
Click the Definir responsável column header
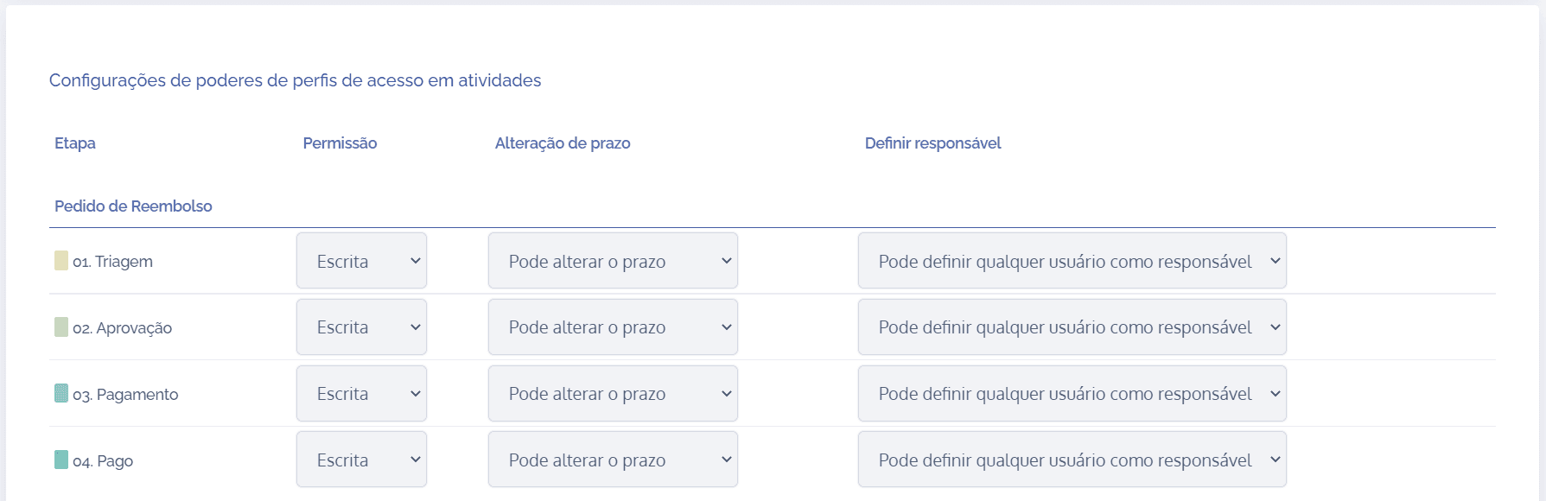[x=932, y=143]
